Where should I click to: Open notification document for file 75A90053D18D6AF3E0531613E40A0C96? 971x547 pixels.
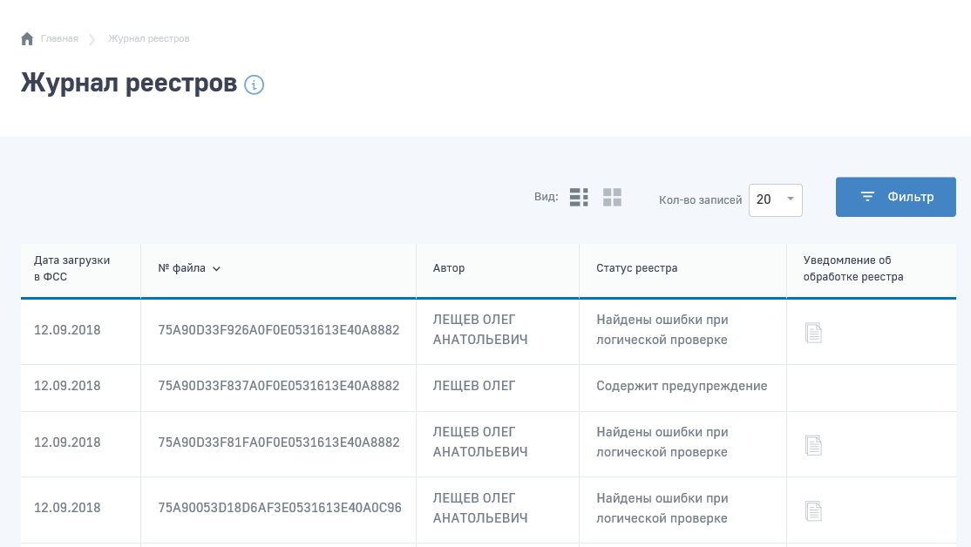813,511
